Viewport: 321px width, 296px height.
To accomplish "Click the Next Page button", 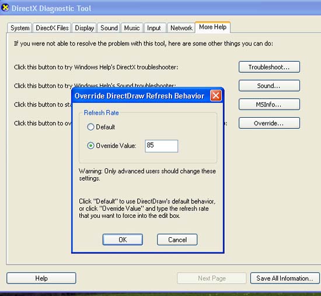I will coord(212,278).
